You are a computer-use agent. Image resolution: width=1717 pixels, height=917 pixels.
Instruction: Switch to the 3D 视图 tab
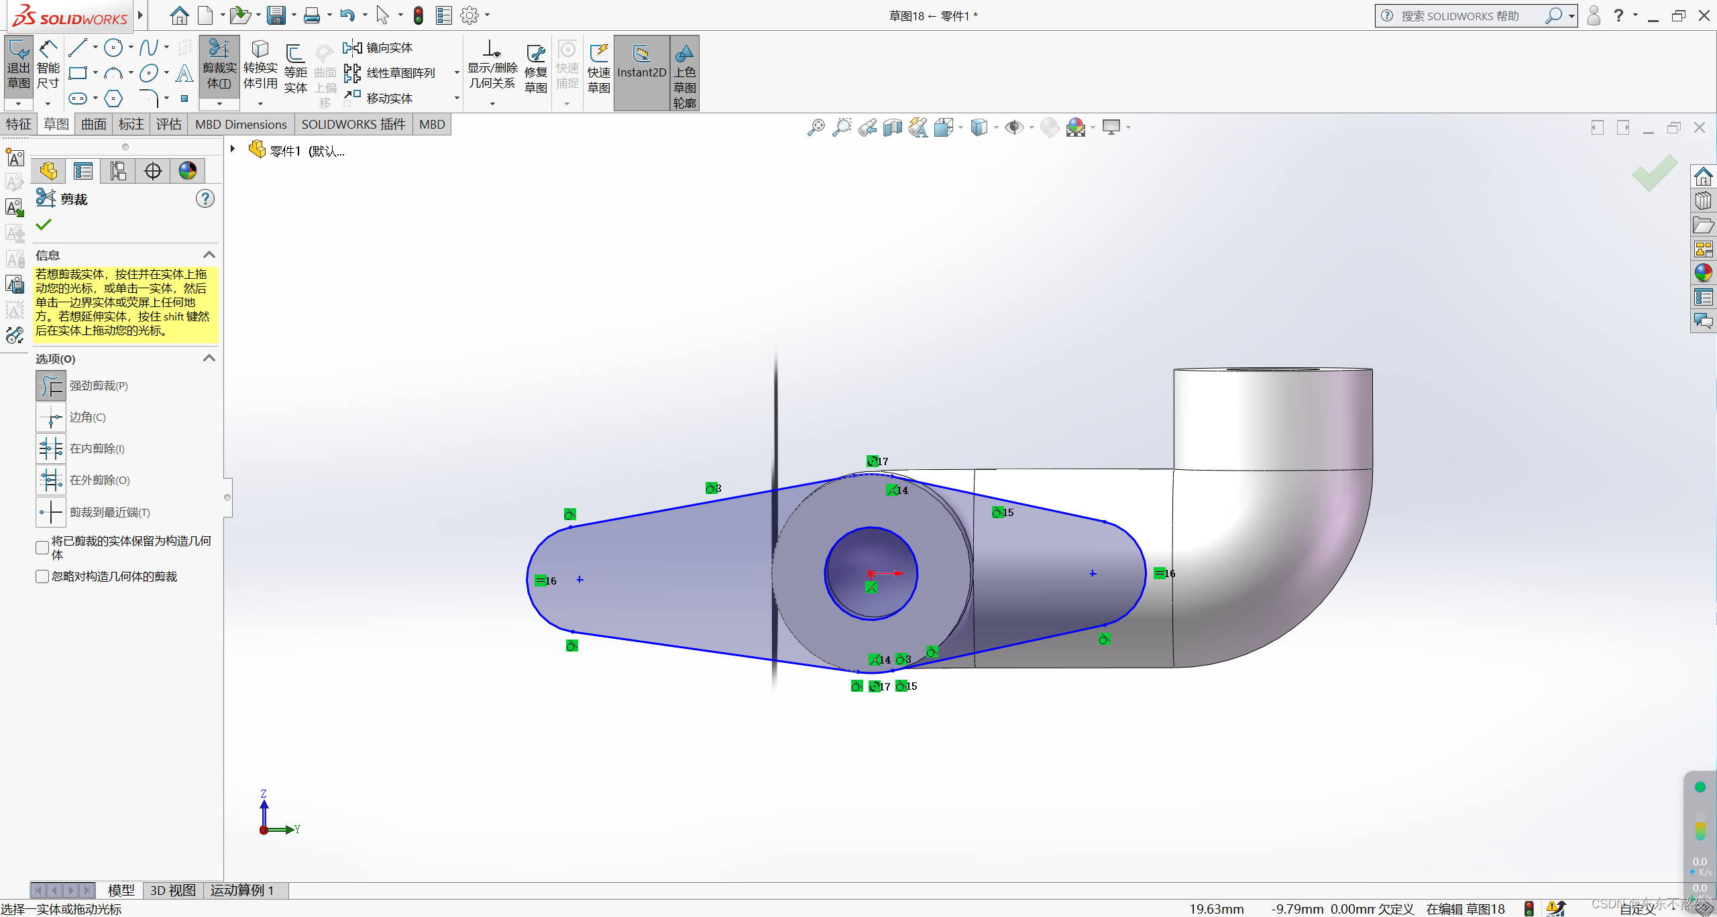[172, 890]
